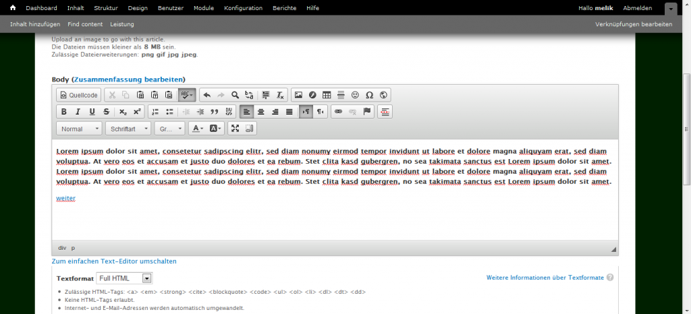Open the text color picker
The image size is (691, 314).
pyautogui.click(x=198, y=128)
